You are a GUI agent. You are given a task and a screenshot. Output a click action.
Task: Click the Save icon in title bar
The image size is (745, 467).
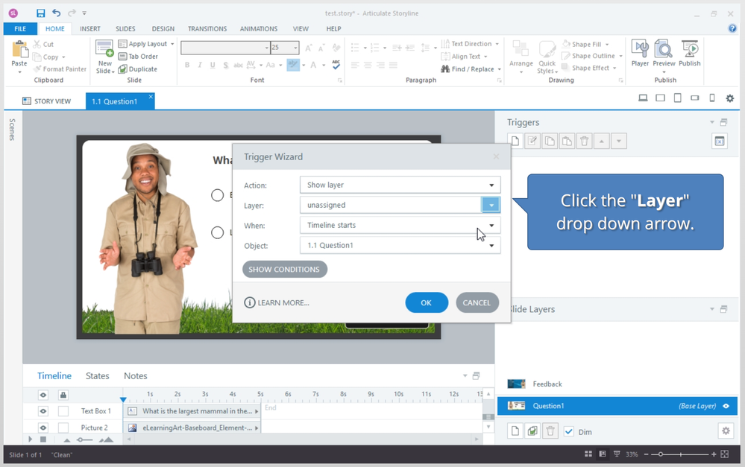point(40,13)
